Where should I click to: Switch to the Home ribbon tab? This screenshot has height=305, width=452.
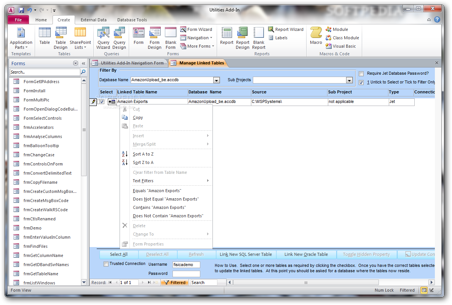click(41, 20)
